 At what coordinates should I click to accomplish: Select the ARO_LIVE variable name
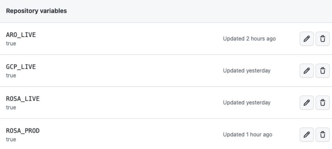click(21, 35)
